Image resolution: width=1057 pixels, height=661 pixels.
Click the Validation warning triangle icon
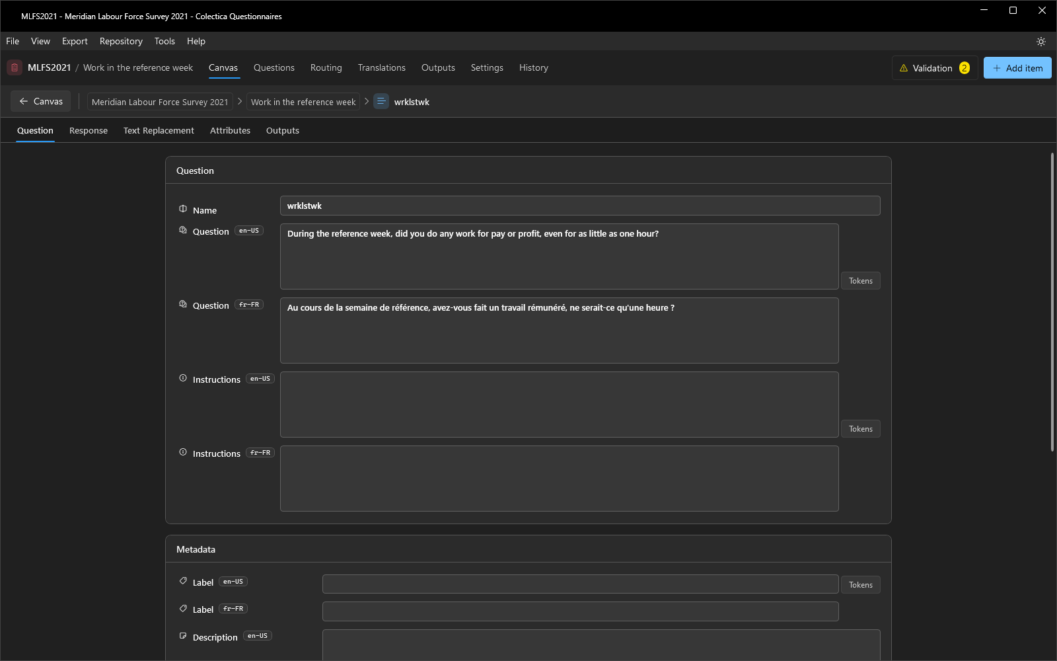pos(904,68)
